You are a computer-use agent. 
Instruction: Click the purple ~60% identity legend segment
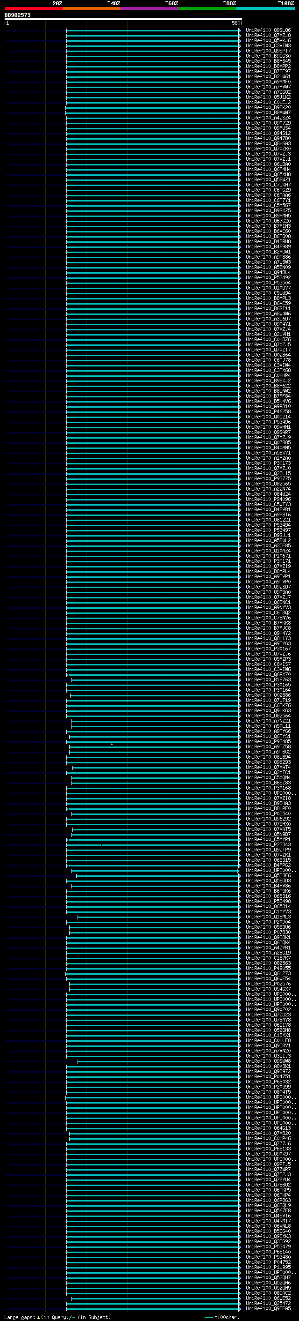(150, 8)
